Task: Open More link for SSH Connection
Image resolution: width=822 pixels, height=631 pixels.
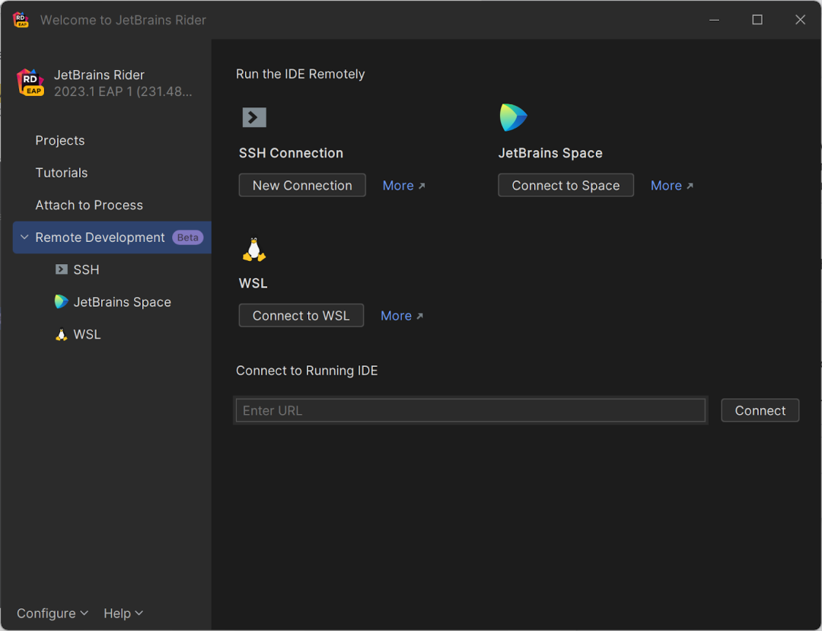Action: click(x=403, y=186)
